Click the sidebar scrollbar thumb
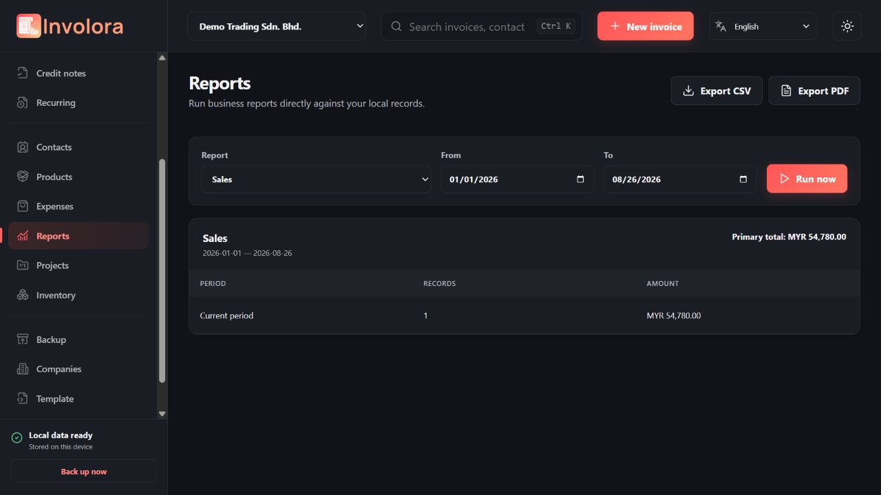This screenshot has height=495, width=881. pos(162,271)
